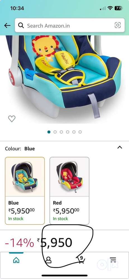Viewport: 129px width, 279px height.
Task: Tap the -14% discount price line
Action: 39,243
